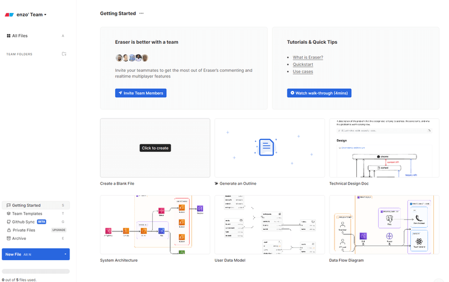Click the 'Eraser is better with a team' heading
This screenshot has height=282, width=449.
146,42
